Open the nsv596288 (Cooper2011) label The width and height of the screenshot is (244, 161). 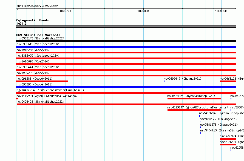35,79
